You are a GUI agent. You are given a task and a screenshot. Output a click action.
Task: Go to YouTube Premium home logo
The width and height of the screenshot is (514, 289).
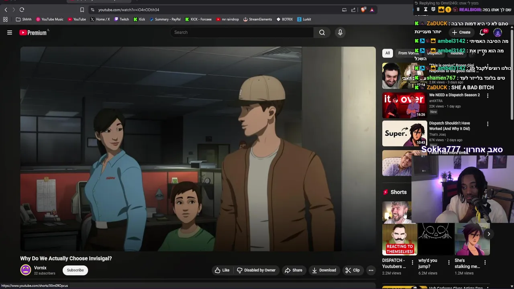pyautogui.click(x=34, y=33)
